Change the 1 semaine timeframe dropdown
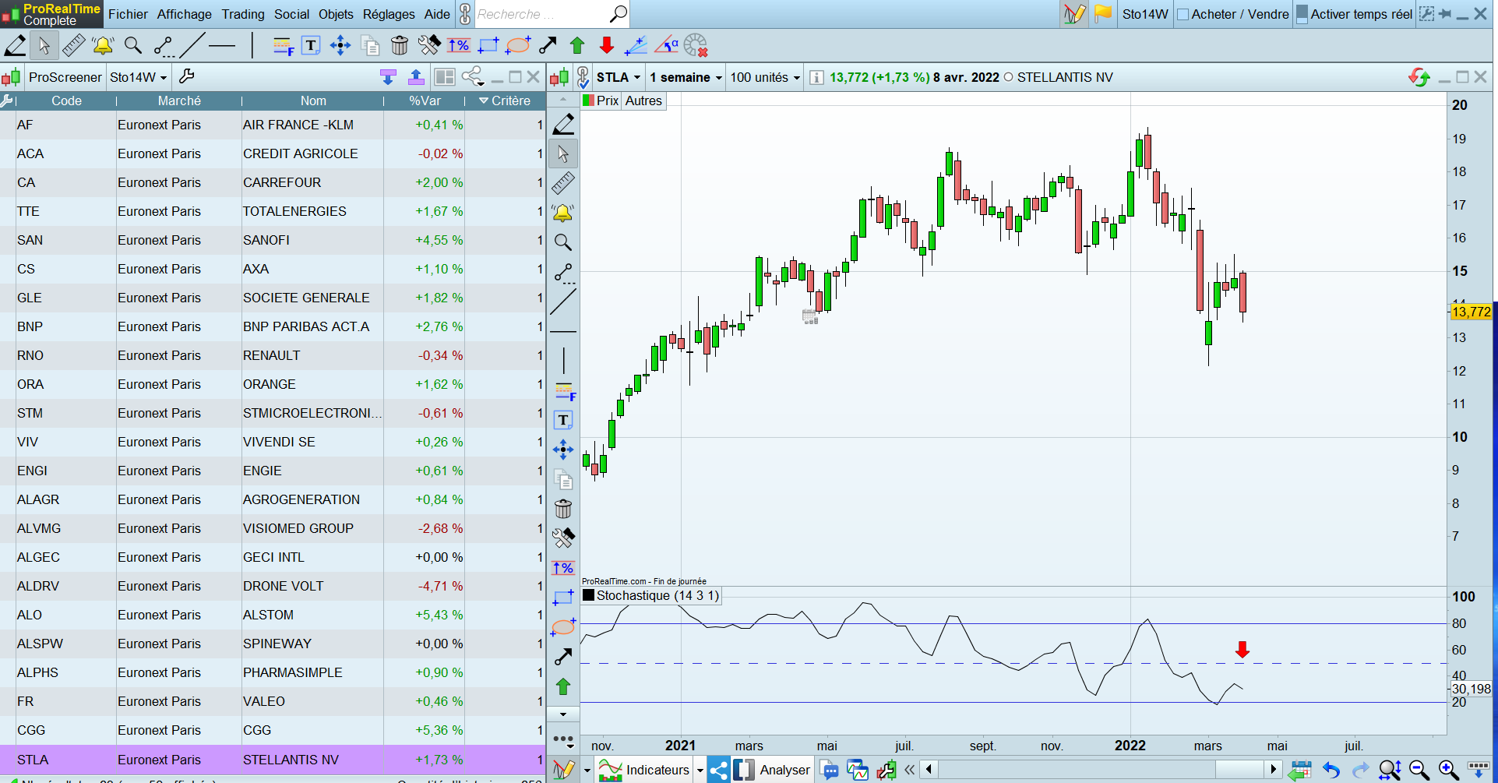The height and width of the screenshot is (783, 1498). point(686,77)
